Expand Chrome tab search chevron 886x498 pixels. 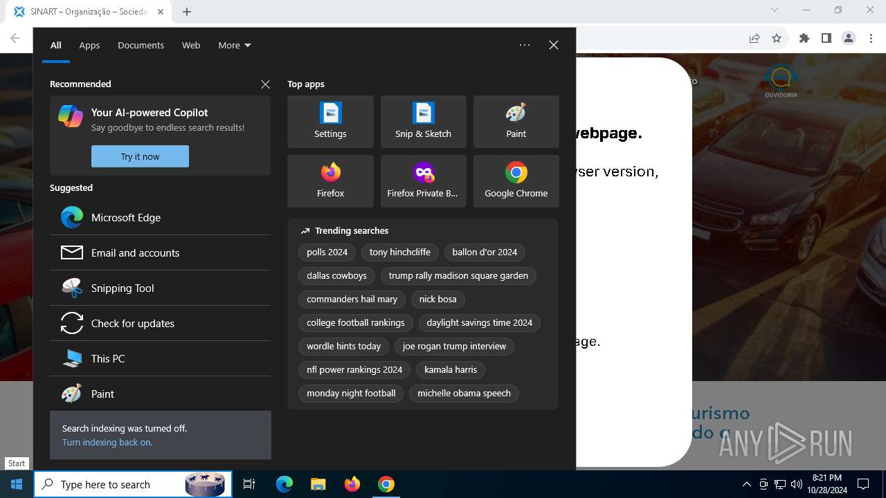pyautogui.click(x=775, y=10)
